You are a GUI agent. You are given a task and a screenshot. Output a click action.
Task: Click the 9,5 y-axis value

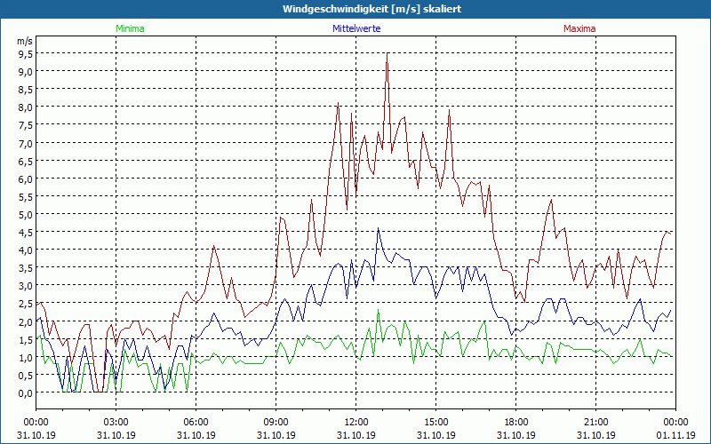tap(26, 54)
